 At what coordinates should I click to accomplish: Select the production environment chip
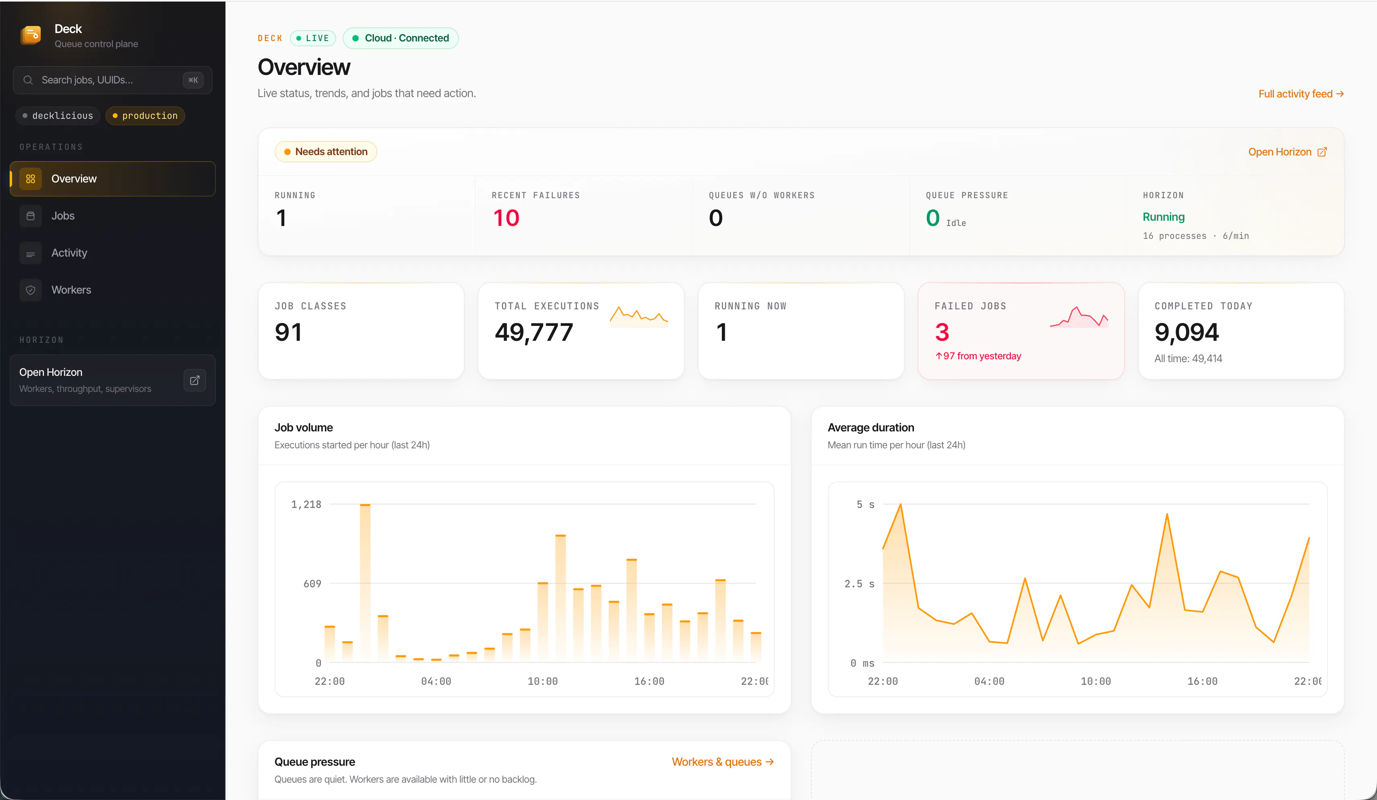(x=145, y=115)
